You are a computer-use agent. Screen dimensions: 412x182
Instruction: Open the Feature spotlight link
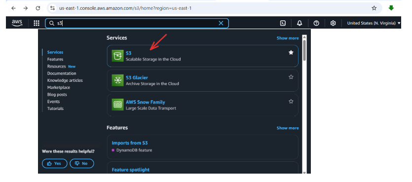131,170
